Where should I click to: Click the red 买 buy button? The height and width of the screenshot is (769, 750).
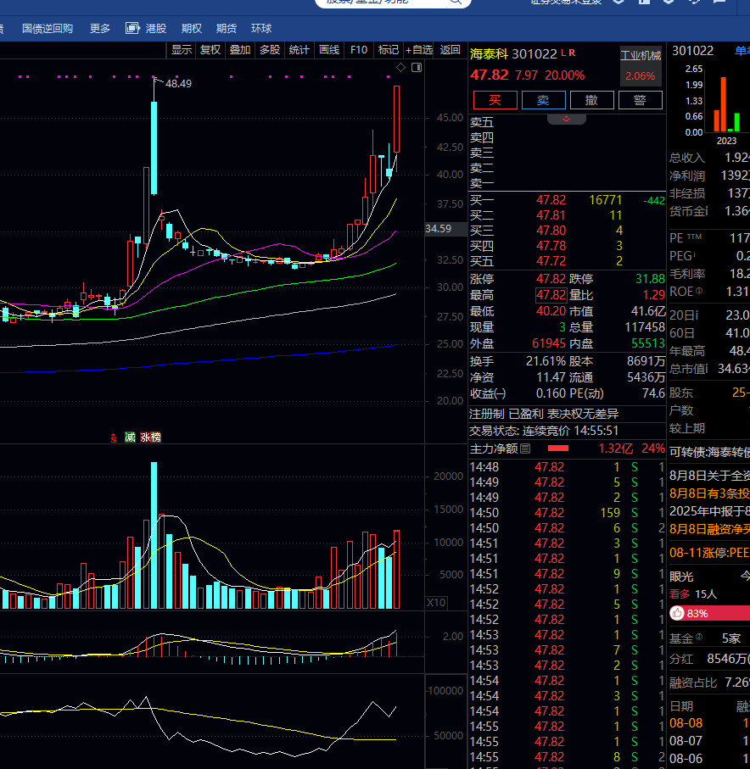point(495,100)
